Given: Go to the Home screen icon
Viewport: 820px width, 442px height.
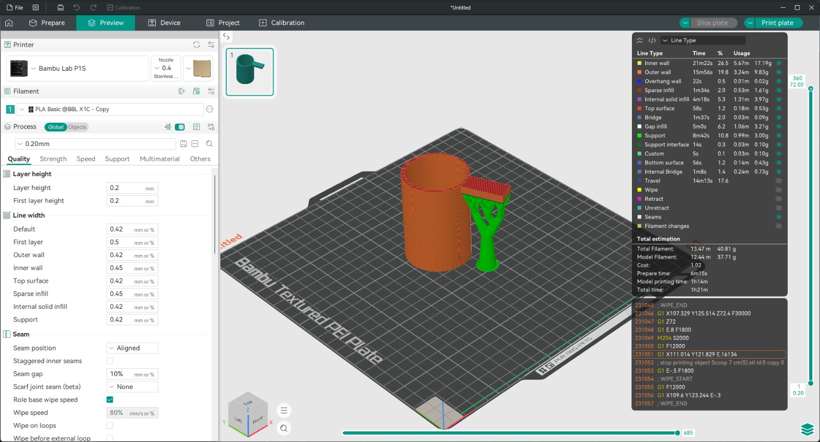Looking at the screenshot, I should point(9,23).
